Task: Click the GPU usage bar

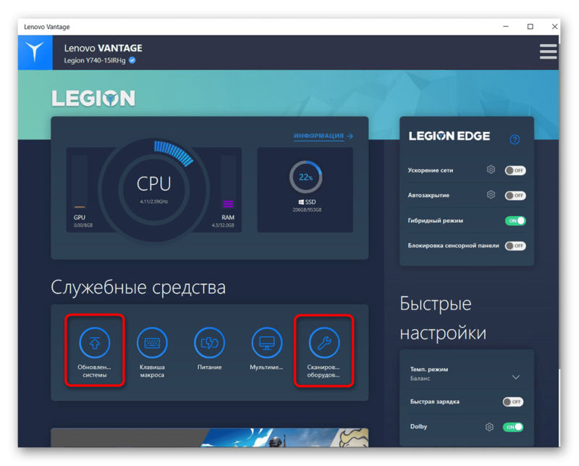Action: coord(80,182)
